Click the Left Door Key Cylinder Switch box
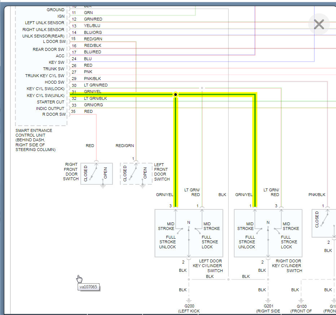This screenshot has width=336, height=315. pos(189,233)
